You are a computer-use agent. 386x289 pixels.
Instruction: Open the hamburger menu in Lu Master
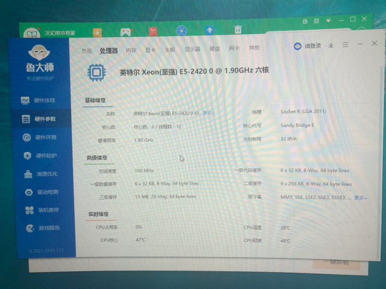tap(345, 45)
